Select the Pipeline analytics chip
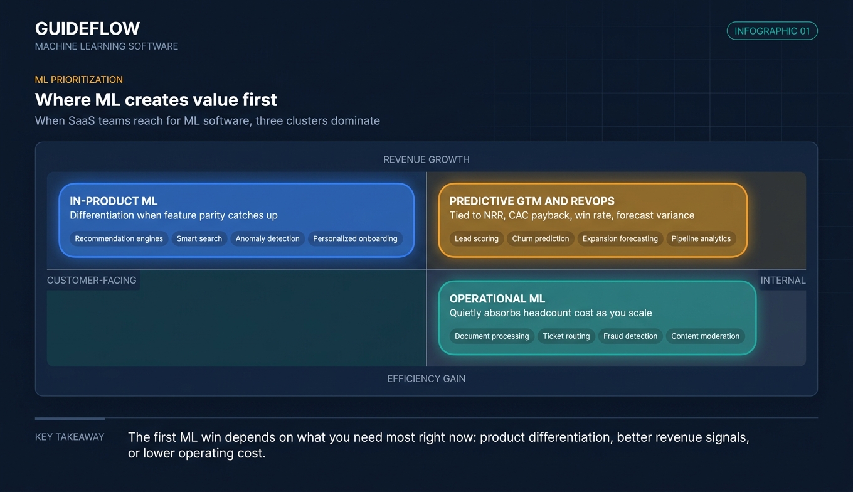Image resolution: width=853 pixels, height=492 pixels. (701, 238)
